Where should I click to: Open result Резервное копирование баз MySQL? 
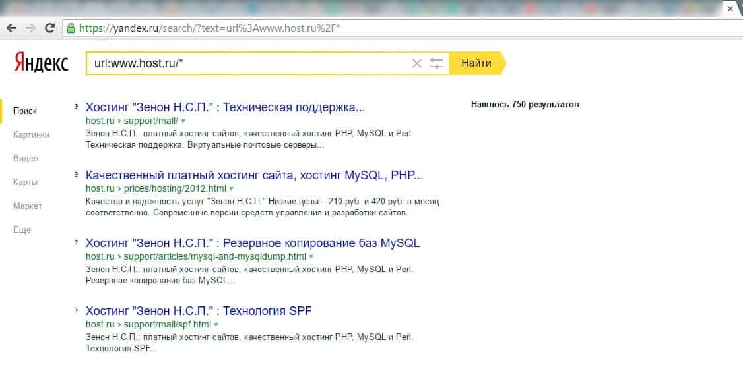pyautogui.click(x=253, y=243)
